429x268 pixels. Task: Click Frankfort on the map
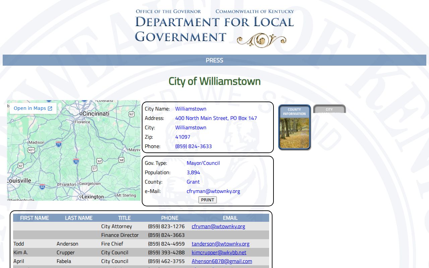pyautogui.click(x=68, y=185)
